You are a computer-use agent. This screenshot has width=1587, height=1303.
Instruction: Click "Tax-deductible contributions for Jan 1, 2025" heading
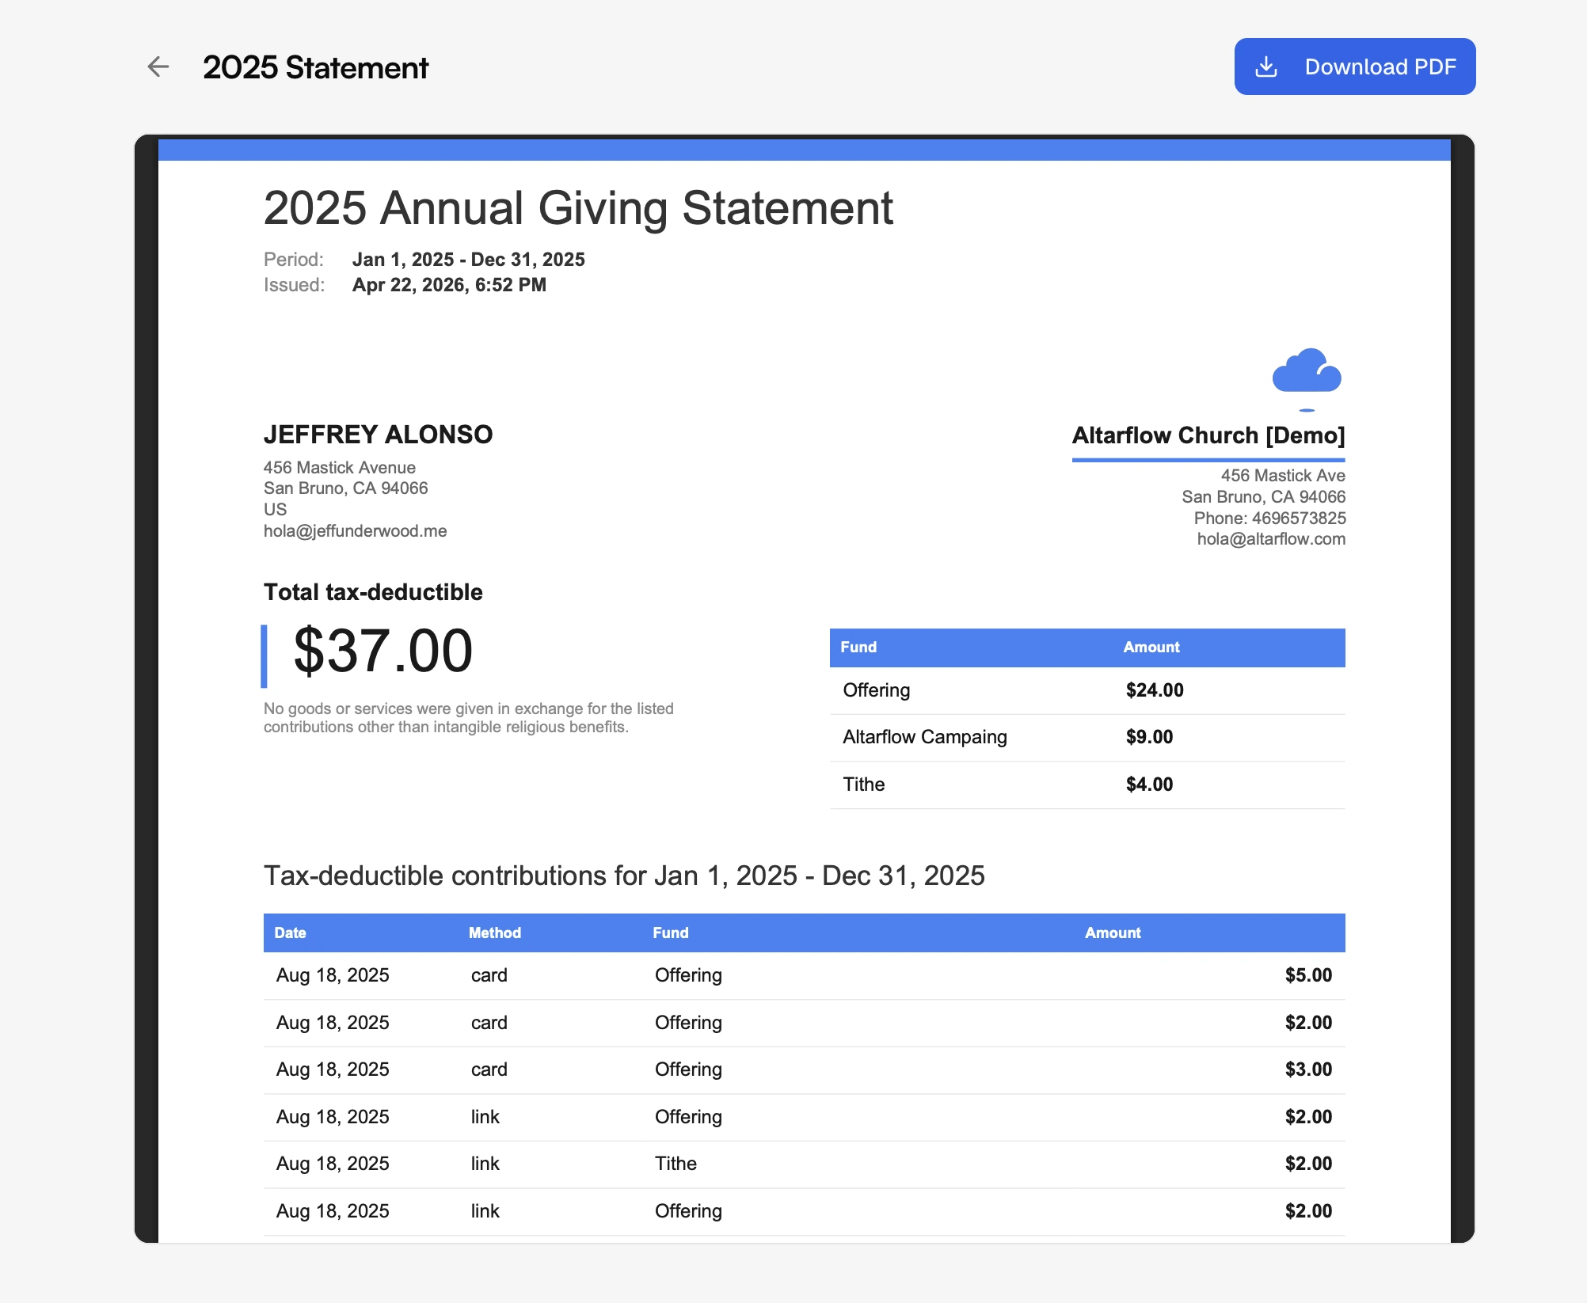point(624,876)
